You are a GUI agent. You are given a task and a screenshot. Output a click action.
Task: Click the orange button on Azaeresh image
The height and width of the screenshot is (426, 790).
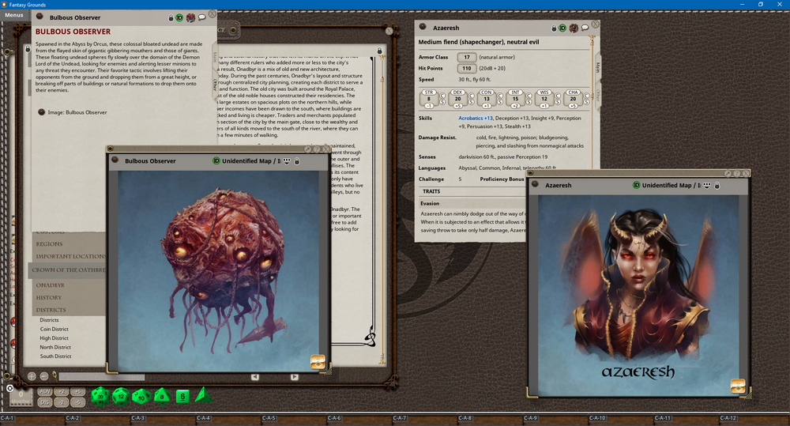pos(738,386)
